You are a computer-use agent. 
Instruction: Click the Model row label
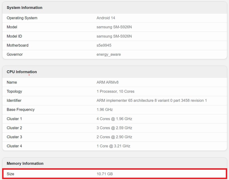click(12, 27)
